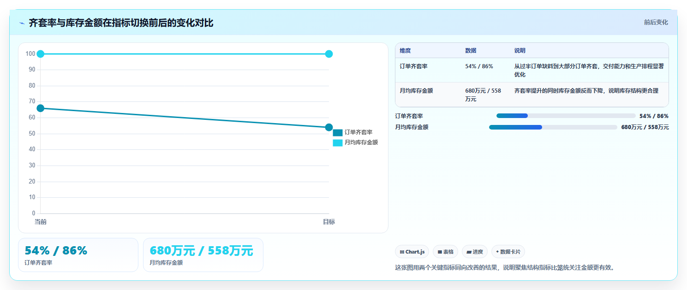Click the 月均库存金额 legend label
This screenshot has height=290, width=687.
(x=361, y=143)
